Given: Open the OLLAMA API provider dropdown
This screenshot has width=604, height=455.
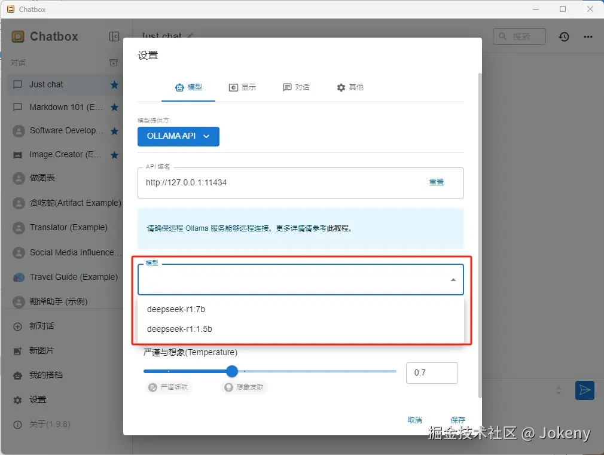Looking at the screenshot, I should pyautogui.click(x=178, y=136).
